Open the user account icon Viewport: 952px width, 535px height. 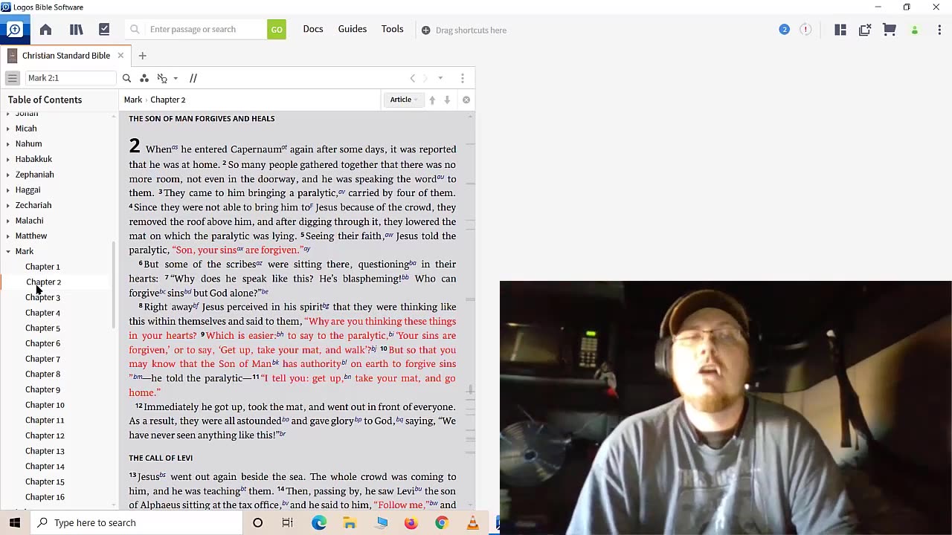915,30
